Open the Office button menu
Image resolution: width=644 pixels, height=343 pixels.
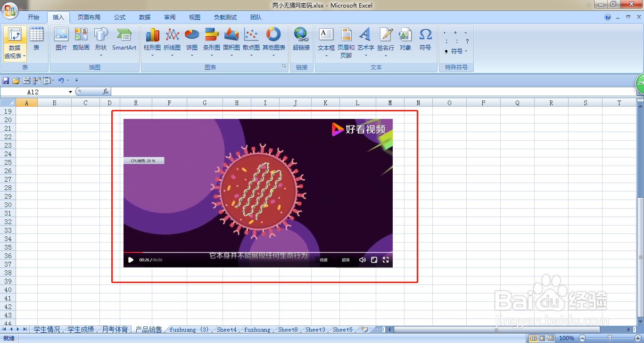[9, 11]
